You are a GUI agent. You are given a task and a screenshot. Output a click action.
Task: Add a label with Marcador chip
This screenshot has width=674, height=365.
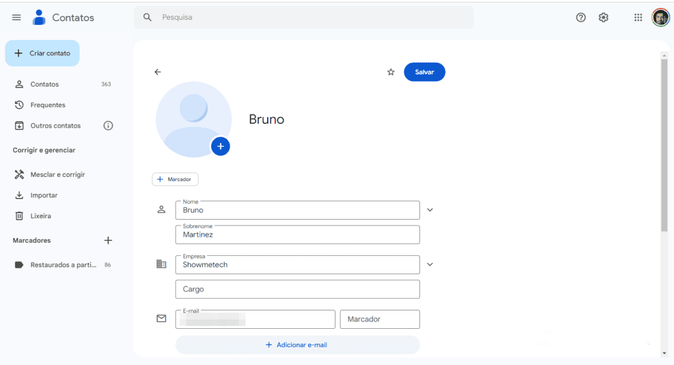coord(175,179)
